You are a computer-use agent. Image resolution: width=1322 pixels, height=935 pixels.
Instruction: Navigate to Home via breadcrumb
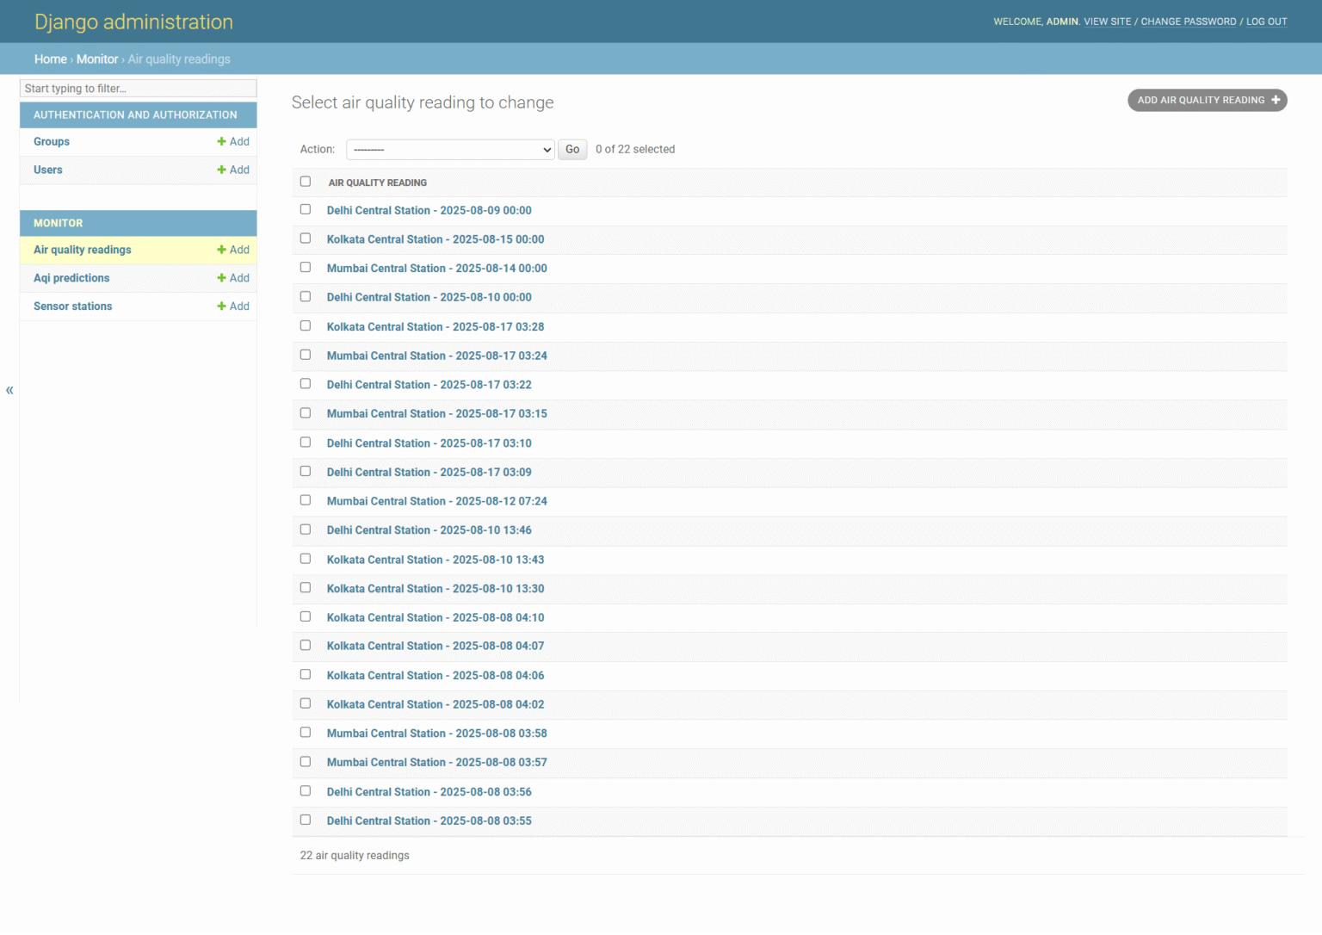click(50, 59)
